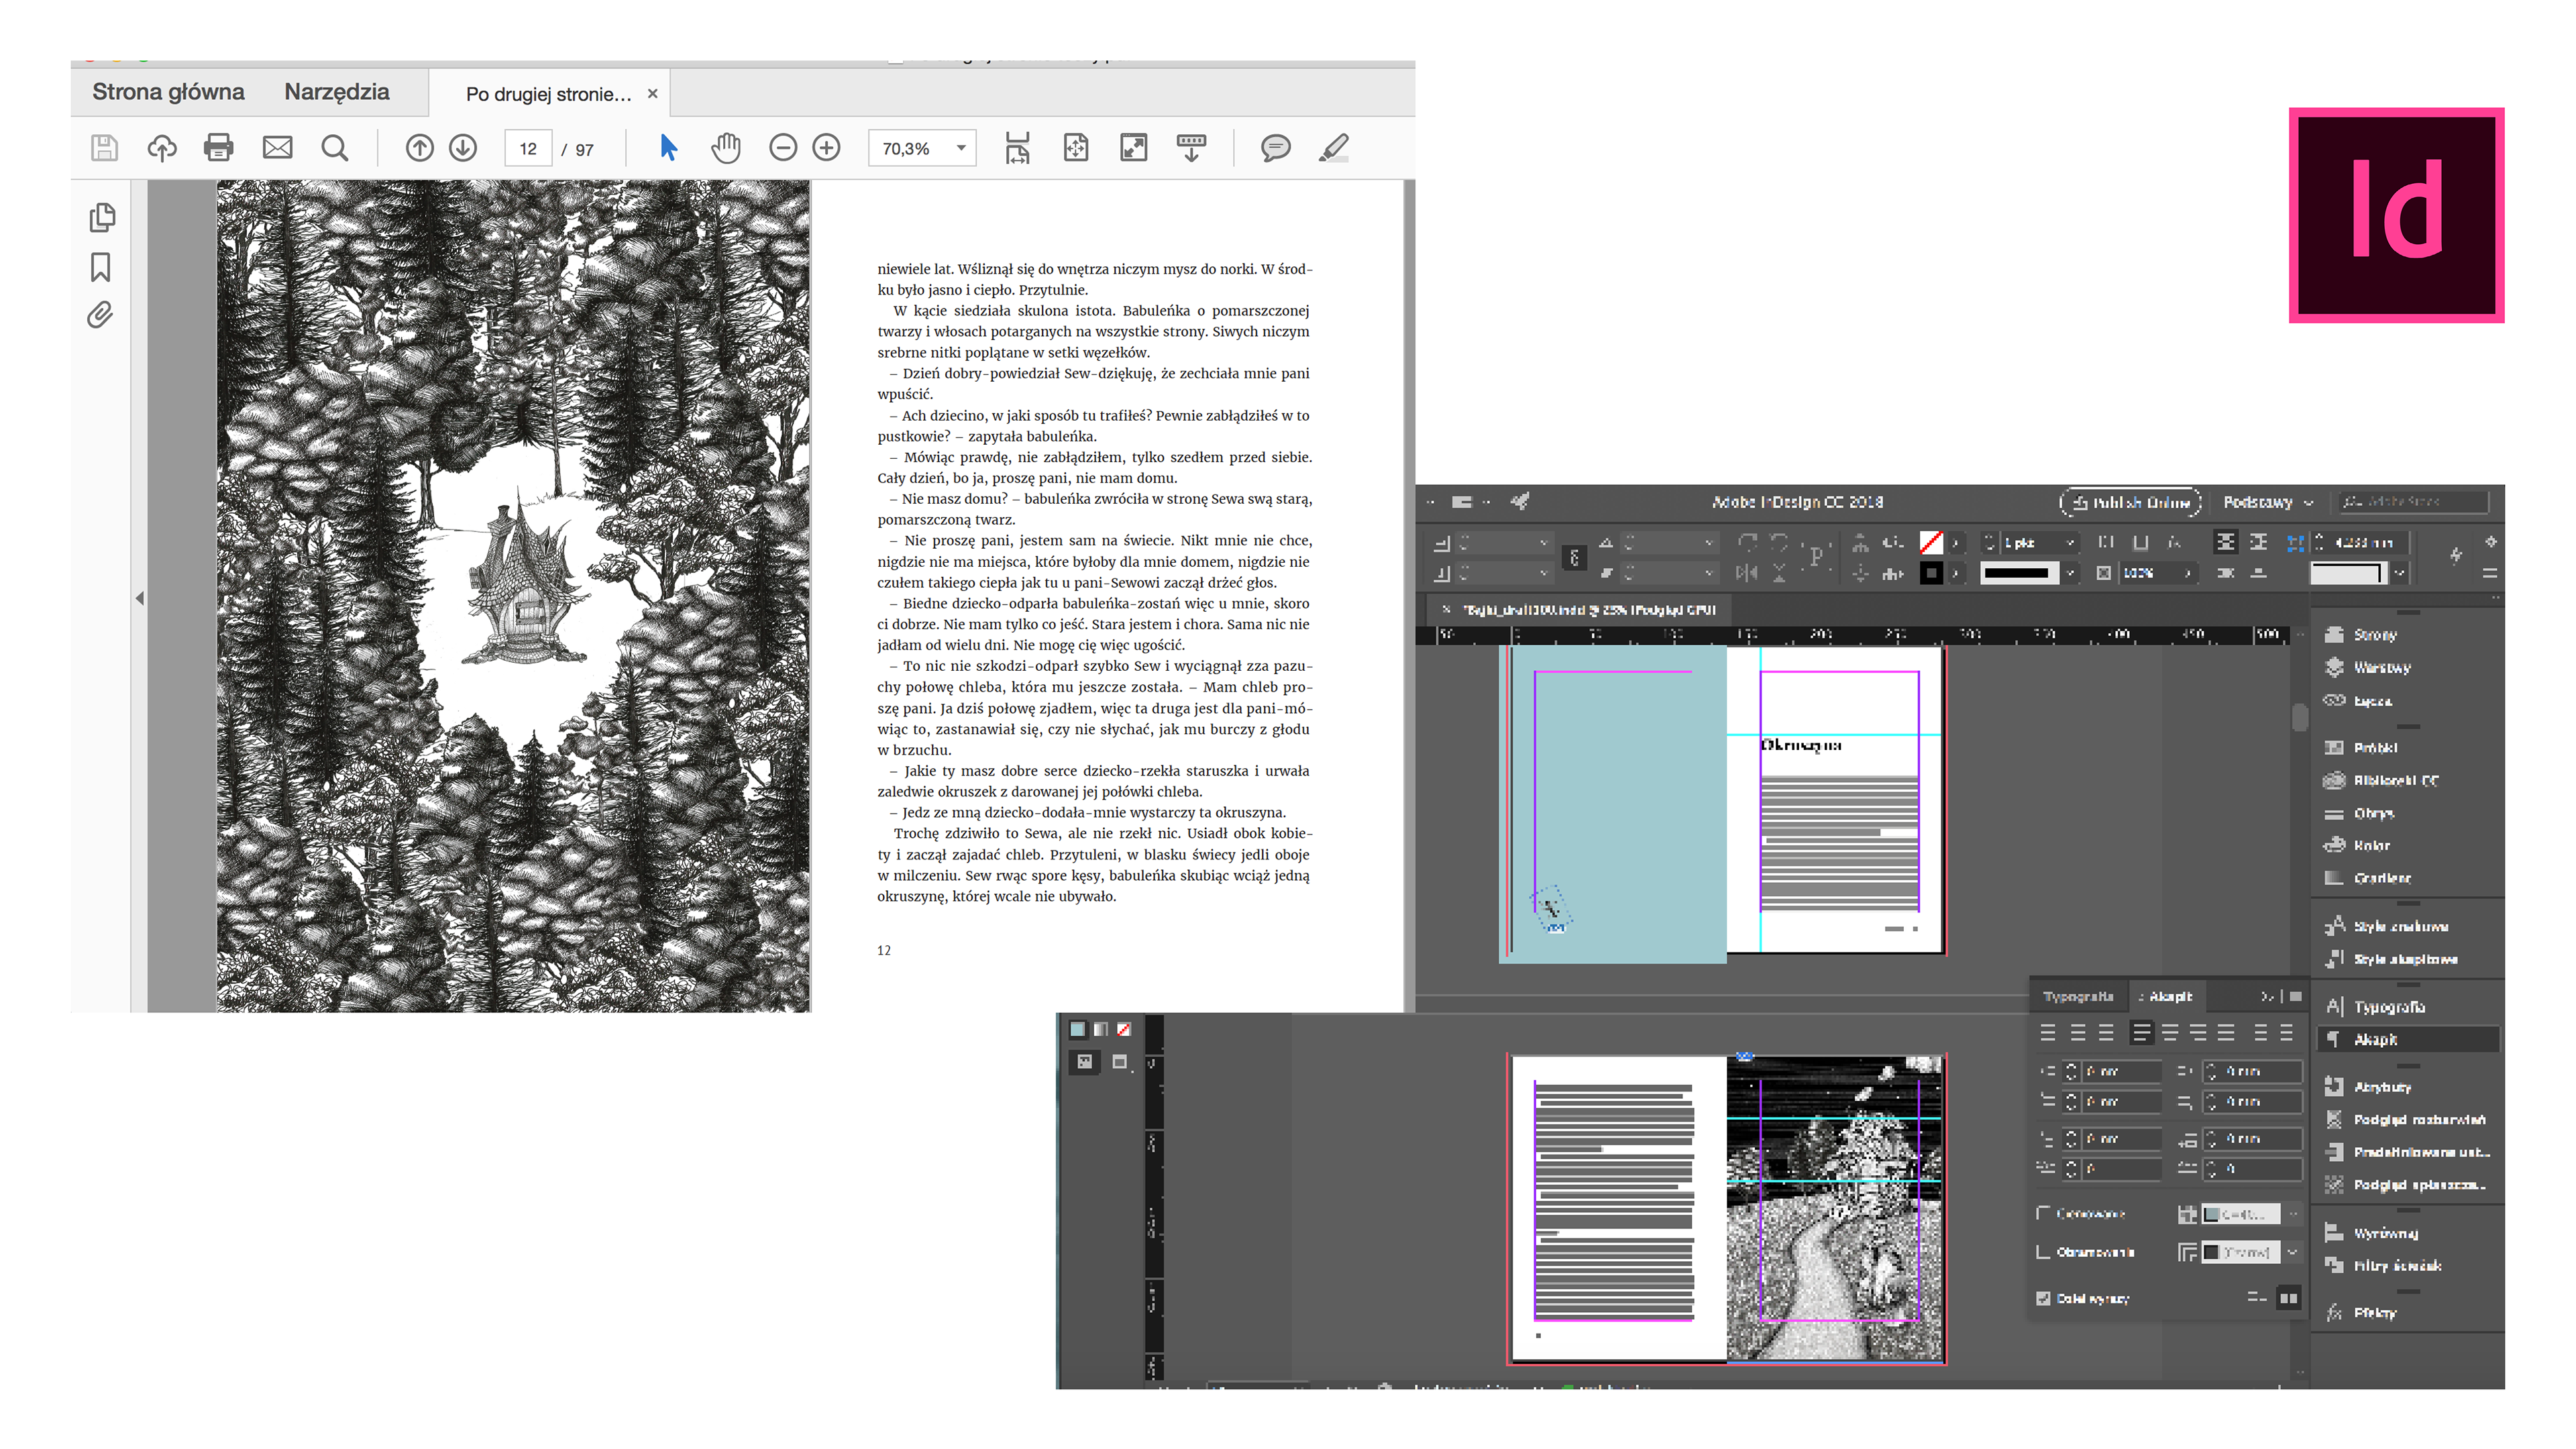2576x1449 pixels.
Task: Open Style akapitowe panel entry
Action: [2392, 959]
